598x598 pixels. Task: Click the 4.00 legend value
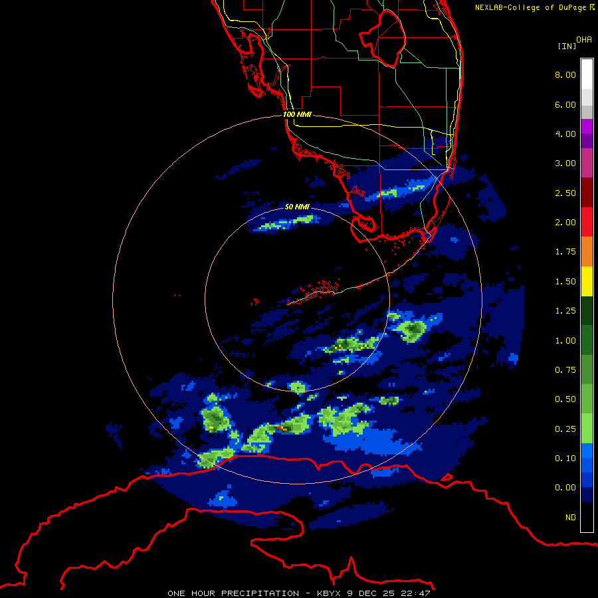click(x=565, y=134)
